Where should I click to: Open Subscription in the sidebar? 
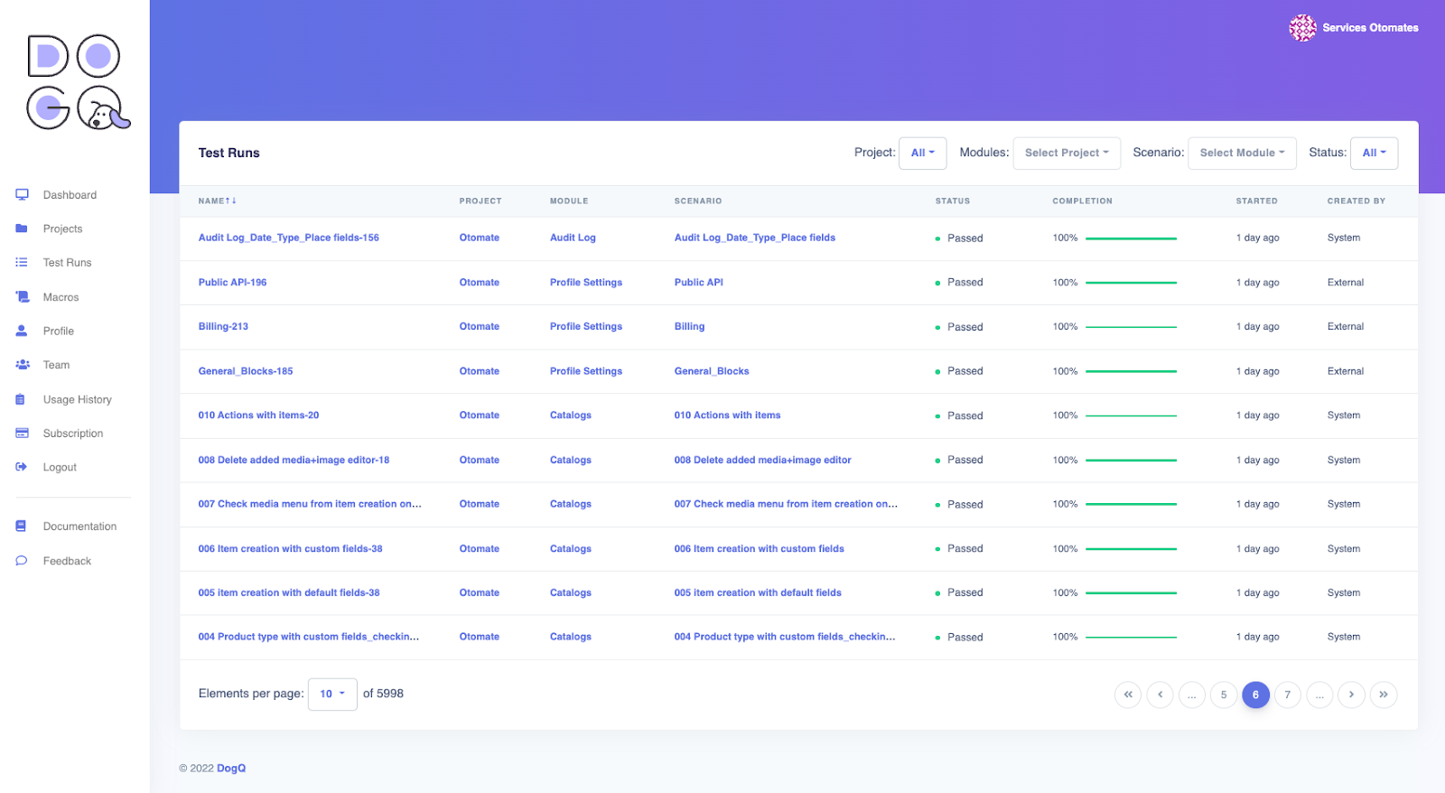coord(73,434)
